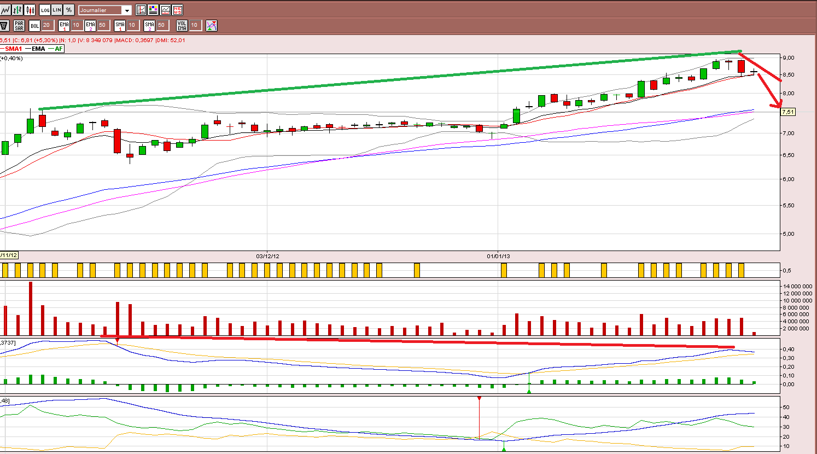Open the indicator chart cursor tool

click(x=141, y=10)
